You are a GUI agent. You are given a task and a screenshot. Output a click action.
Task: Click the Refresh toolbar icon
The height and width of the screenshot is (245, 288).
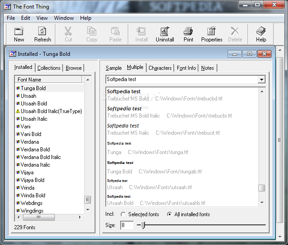[x=42, y=31]
